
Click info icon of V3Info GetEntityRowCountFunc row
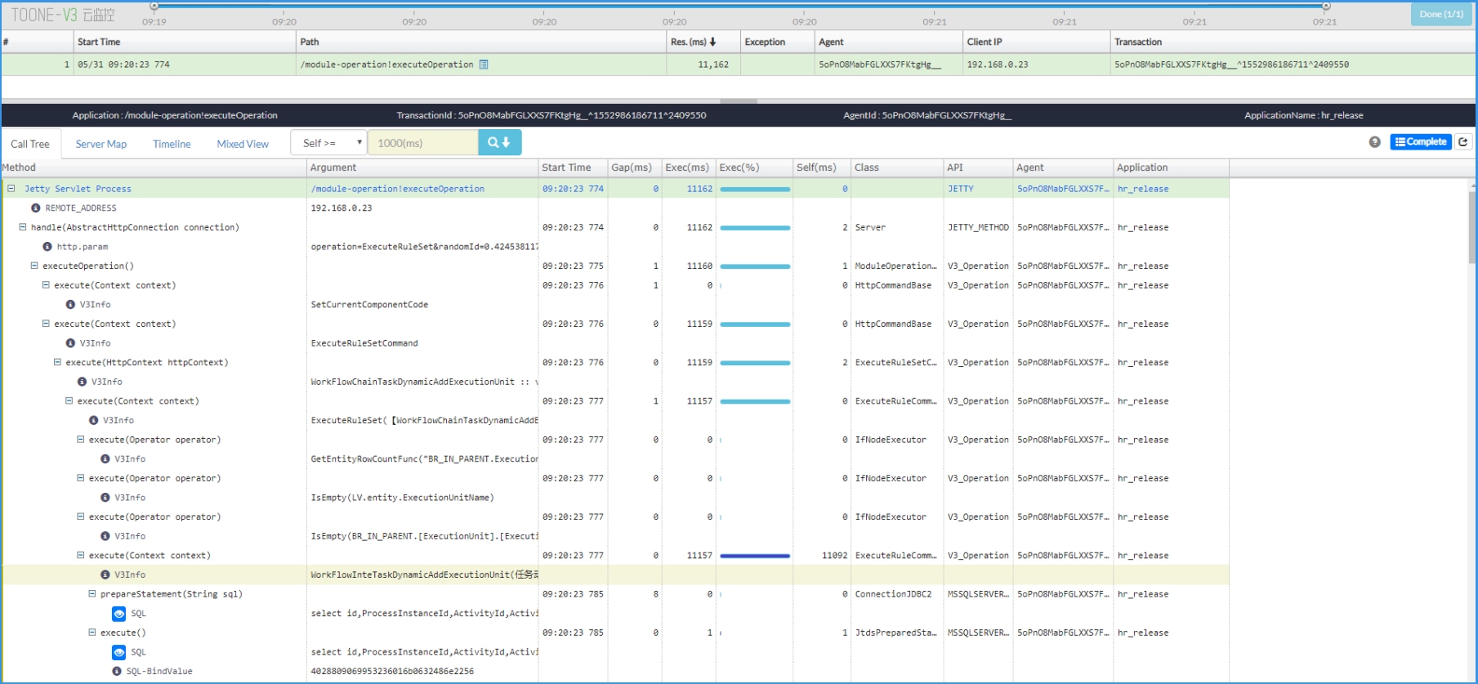105,459
